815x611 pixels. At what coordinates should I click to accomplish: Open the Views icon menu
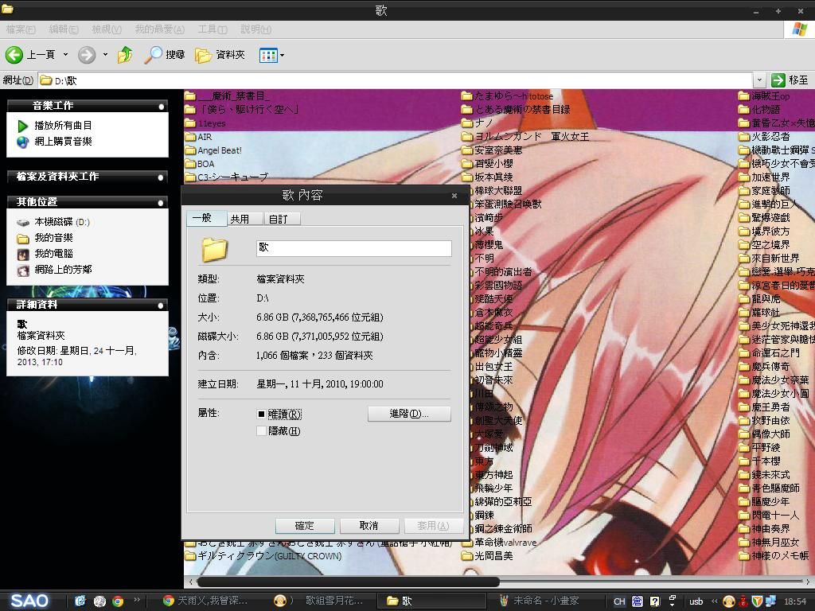(x=268, y=55)
